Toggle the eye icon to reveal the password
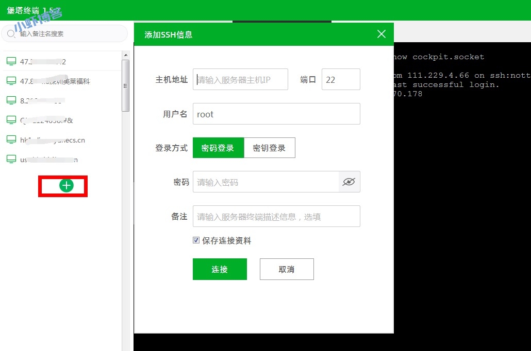This screenshot has width=531, height=351. tap(349, 182)
